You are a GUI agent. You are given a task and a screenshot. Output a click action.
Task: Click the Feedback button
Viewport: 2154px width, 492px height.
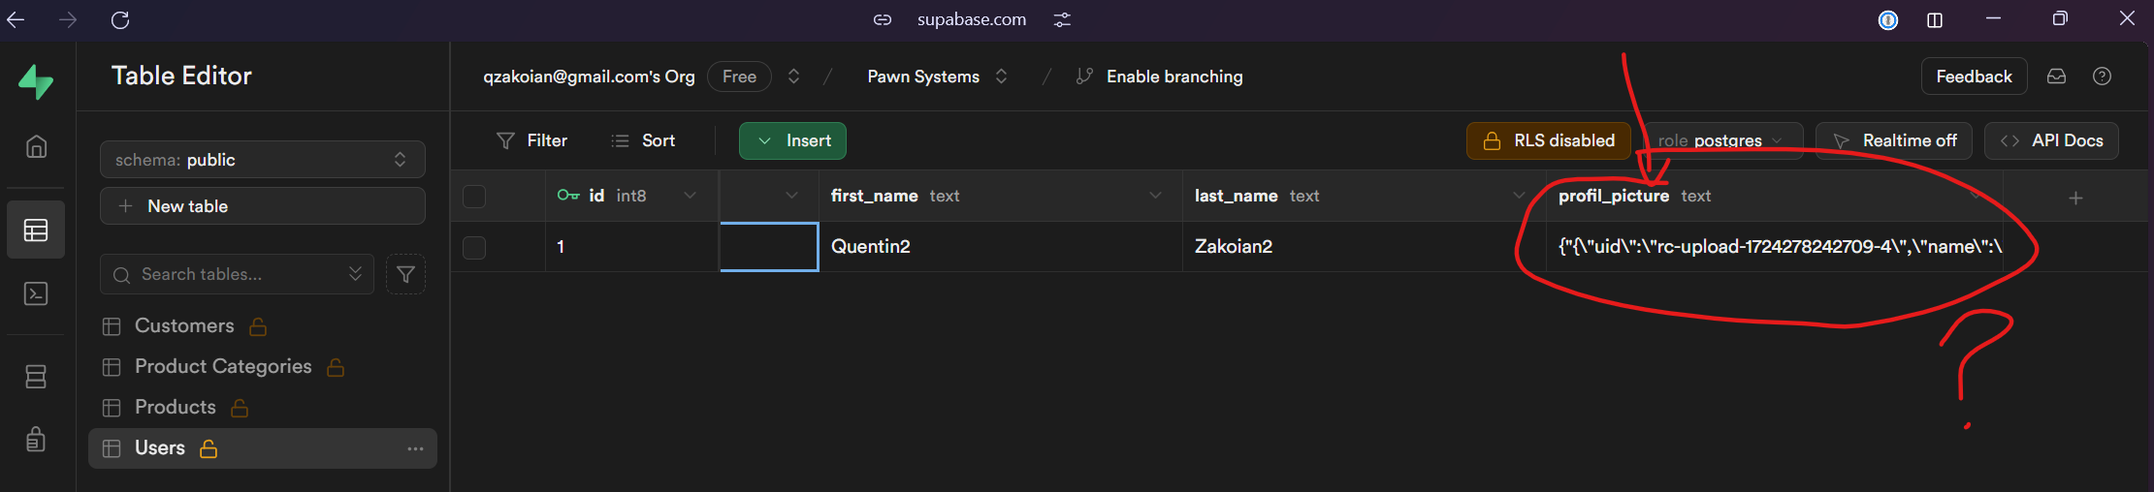(x=1974, y=77)
